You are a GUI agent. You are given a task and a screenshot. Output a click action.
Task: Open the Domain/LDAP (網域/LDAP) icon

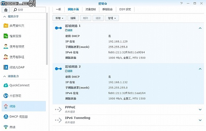click(6, 67)
